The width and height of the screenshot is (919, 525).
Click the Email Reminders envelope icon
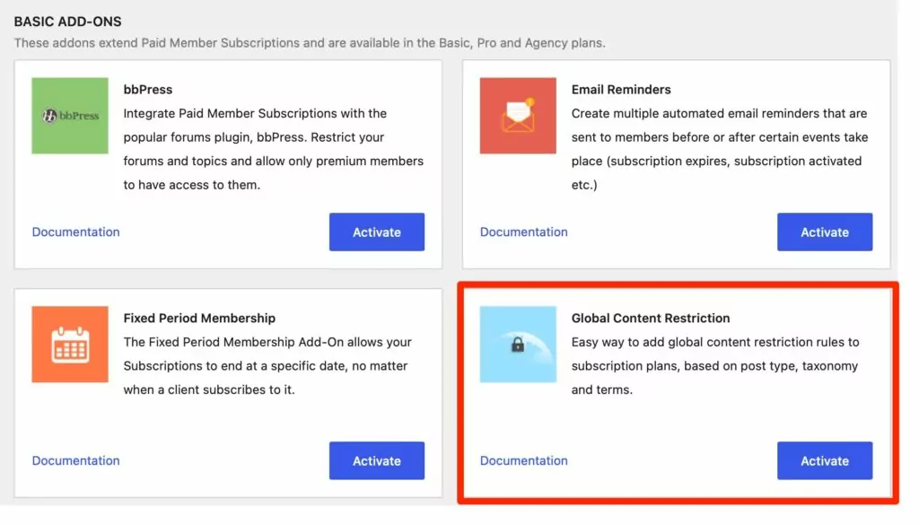(x=518, y=116)
